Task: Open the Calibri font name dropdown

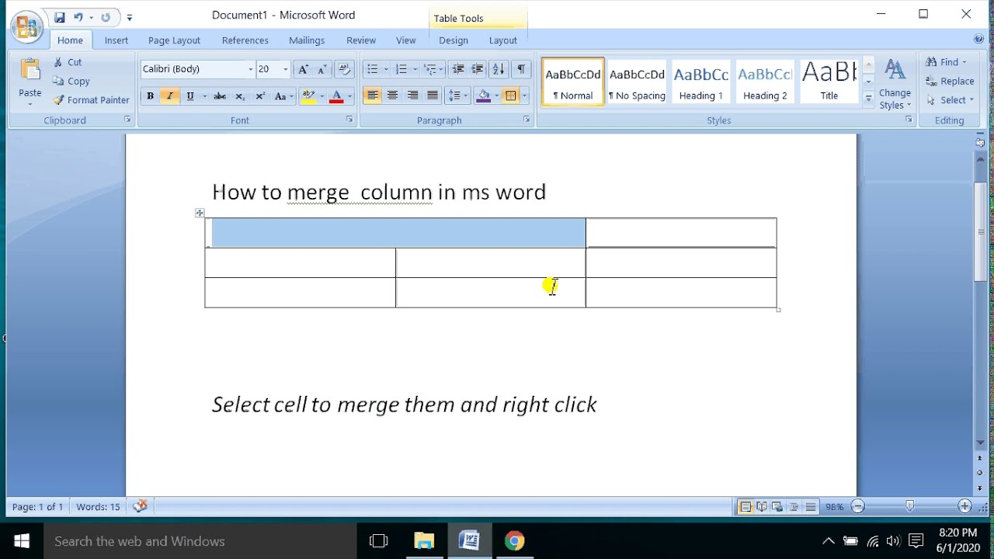Action: point(250,69)
